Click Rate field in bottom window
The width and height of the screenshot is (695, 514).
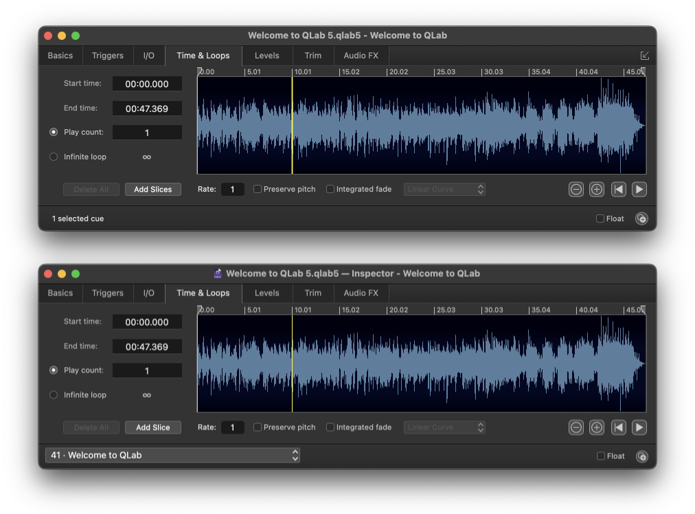pos(232,427)
